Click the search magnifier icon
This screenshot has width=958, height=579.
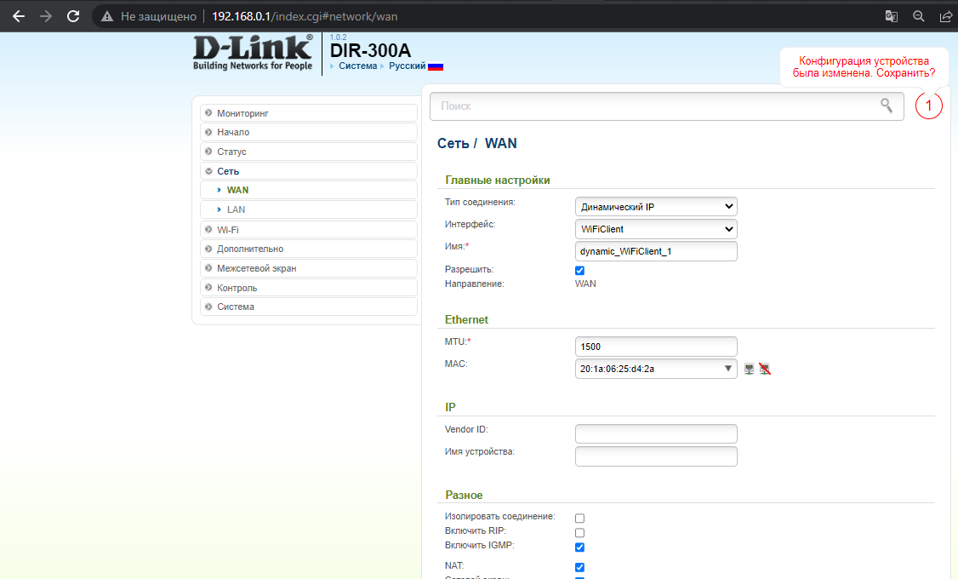pos(887,106)
